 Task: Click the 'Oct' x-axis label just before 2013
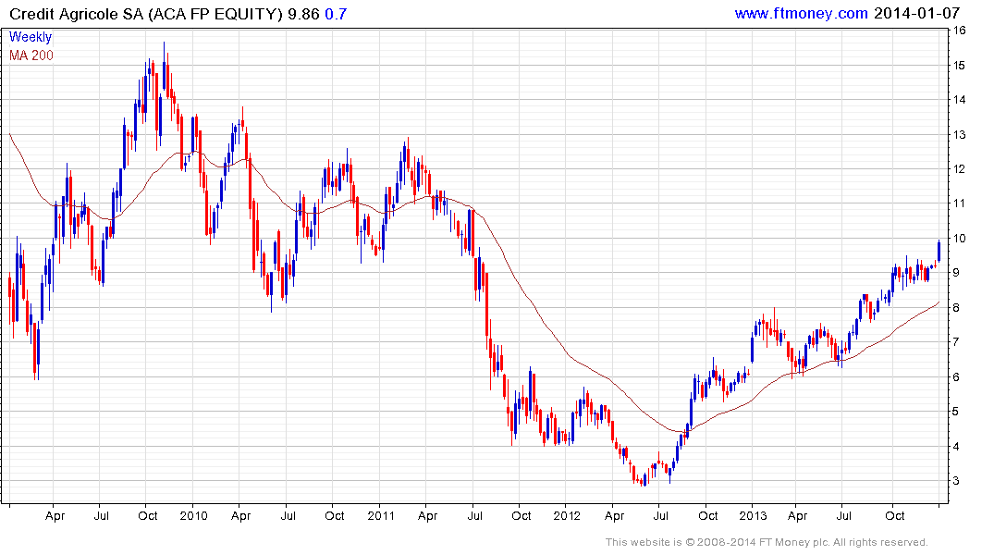tap(707, 515)
